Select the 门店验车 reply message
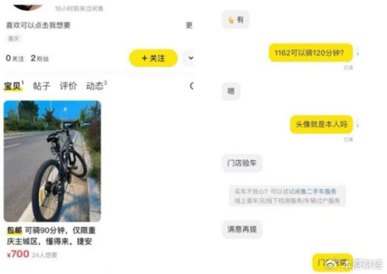This screenshot has height=274, width=387. point(242,162)
